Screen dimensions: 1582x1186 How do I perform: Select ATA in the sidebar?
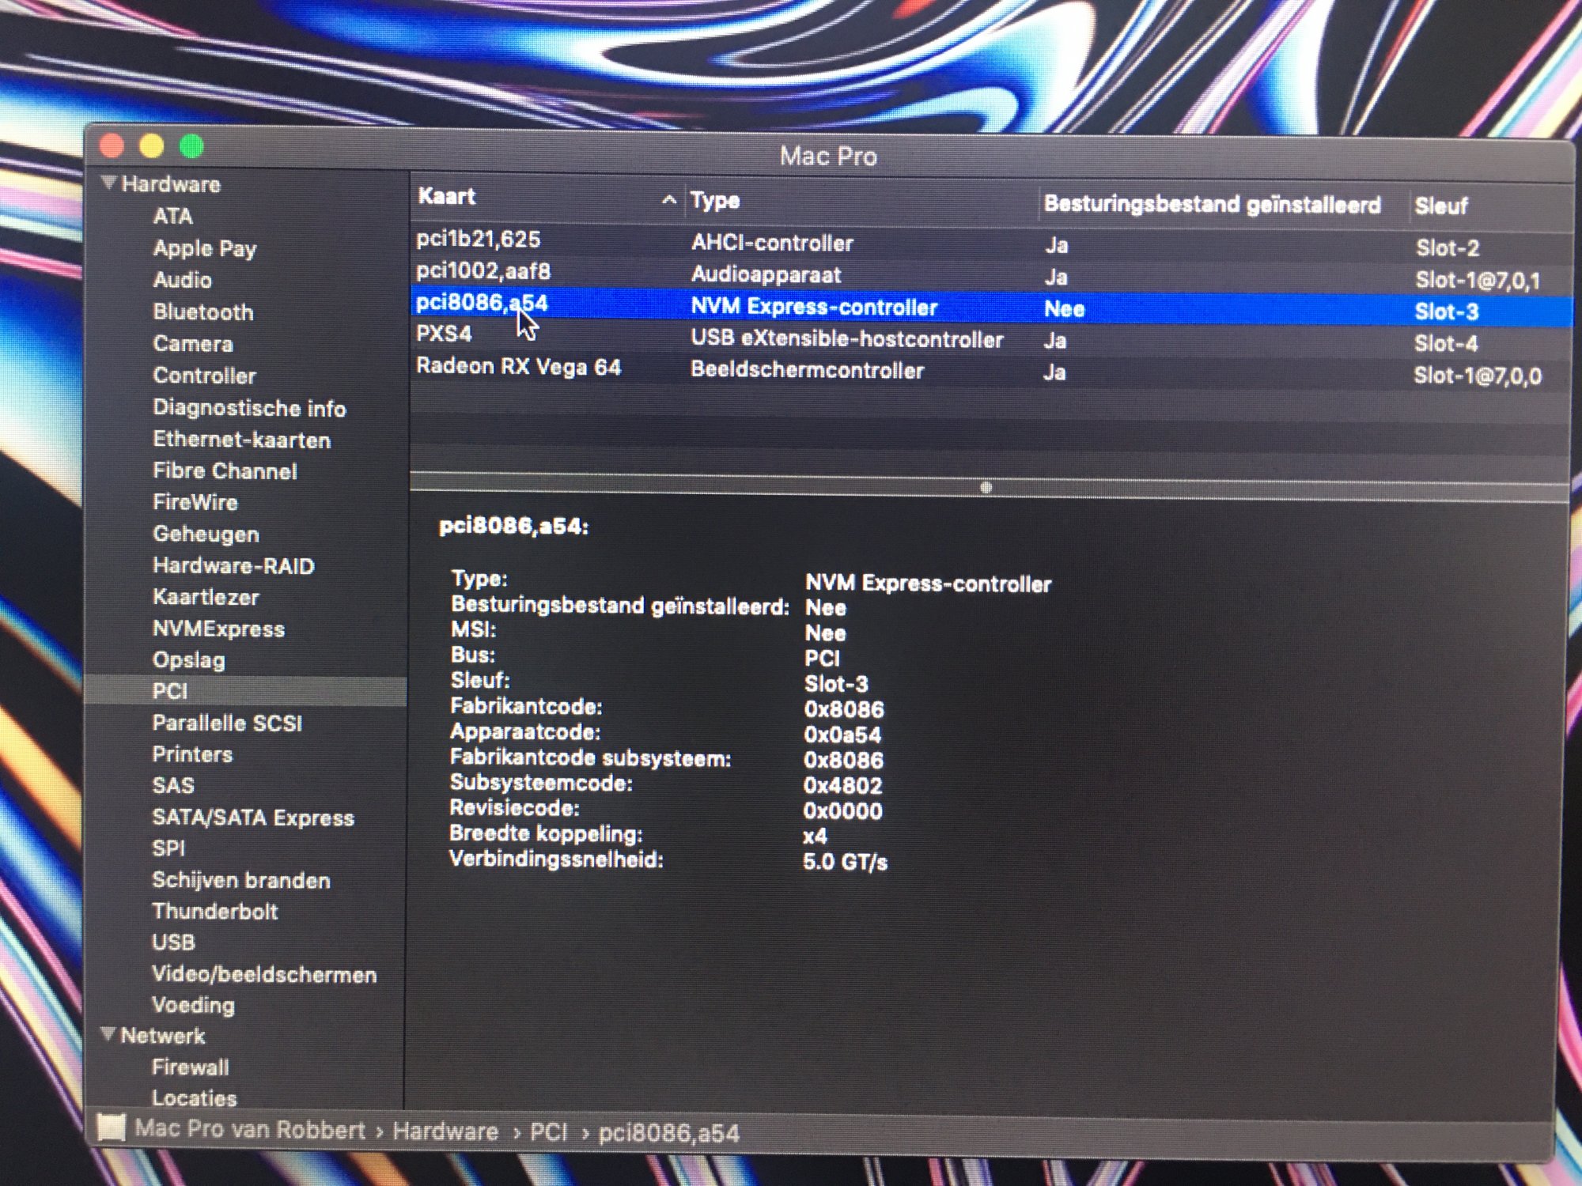[x=172, y=216]
